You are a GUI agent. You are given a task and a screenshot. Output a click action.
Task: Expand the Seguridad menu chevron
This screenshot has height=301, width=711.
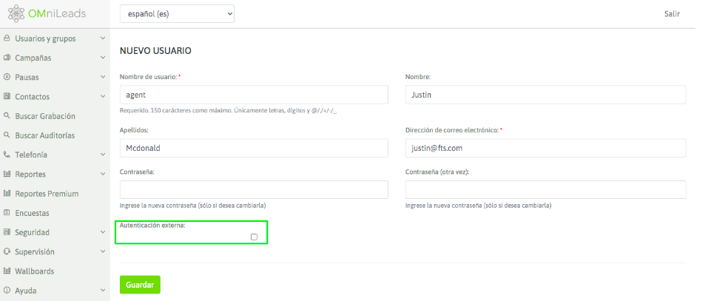(x=103, y=232)
